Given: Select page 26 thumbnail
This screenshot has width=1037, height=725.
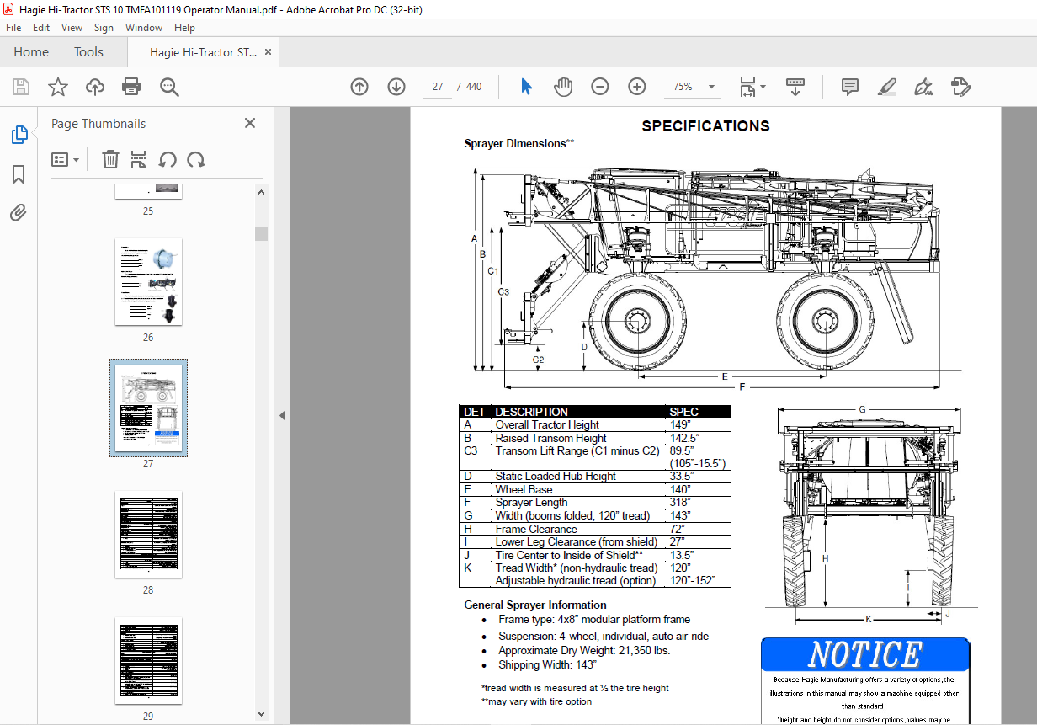Looking at the screenshot, I should point(148,282).
